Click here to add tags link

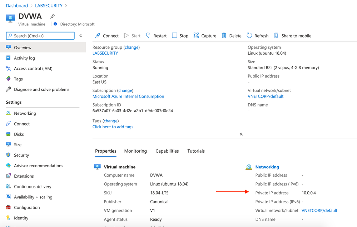pos(113,127)
